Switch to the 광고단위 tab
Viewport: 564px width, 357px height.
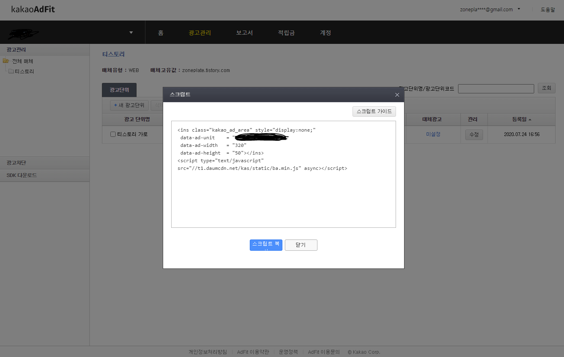pos(119,90)
